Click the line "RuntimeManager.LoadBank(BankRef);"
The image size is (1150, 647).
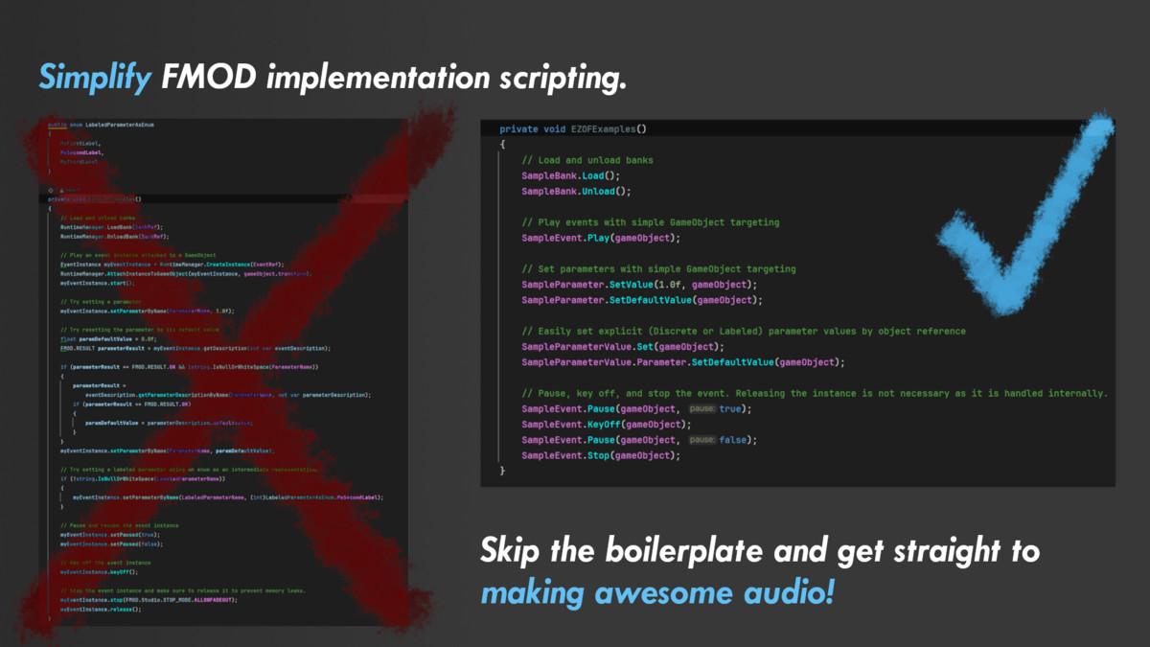(114, 227)
